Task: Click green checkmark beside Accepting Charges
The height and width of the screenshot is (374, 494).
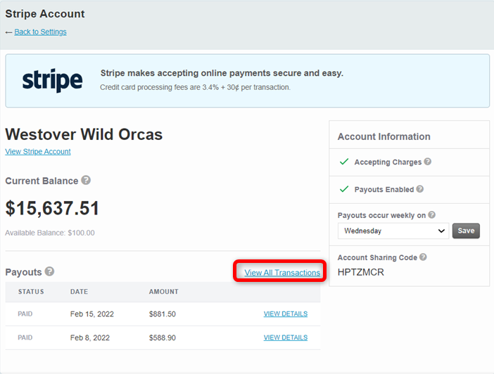Action: click(x=344, y=162)
